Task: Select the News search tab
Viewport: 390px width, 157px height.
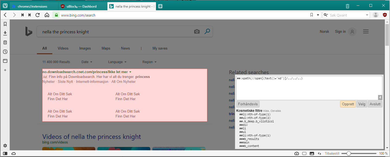Action: 125,48
